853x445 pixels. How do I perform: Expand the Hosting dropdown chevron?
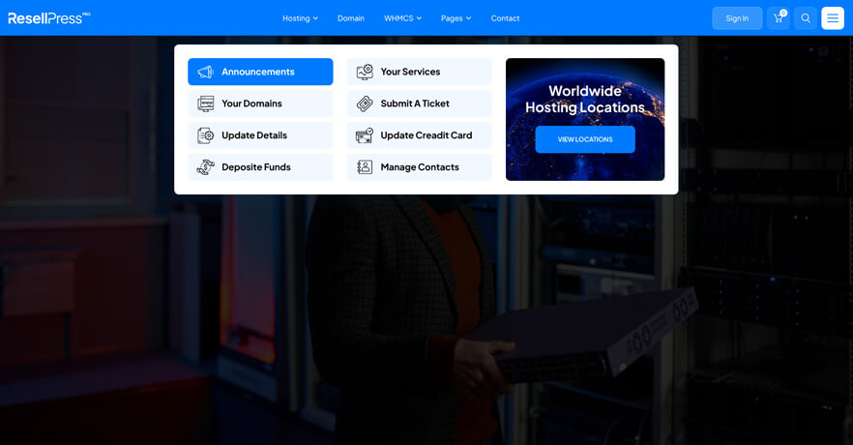click(x=315, y=18)
